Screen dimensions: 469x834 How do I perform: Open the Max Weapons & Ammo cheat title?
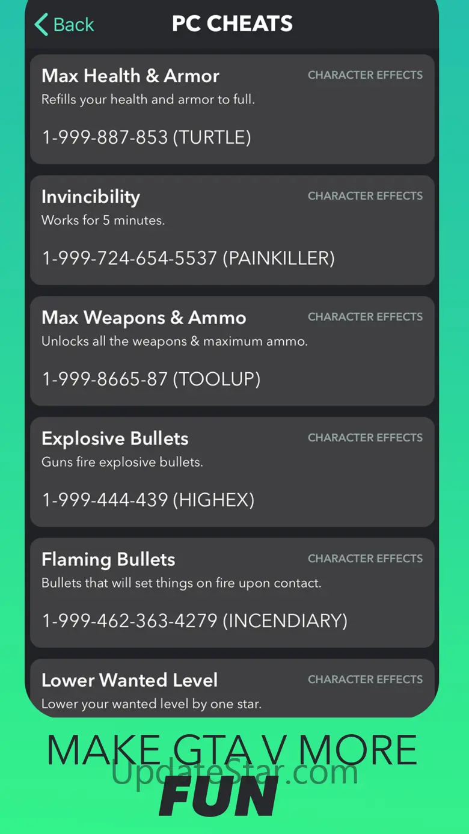pos(144,317)
